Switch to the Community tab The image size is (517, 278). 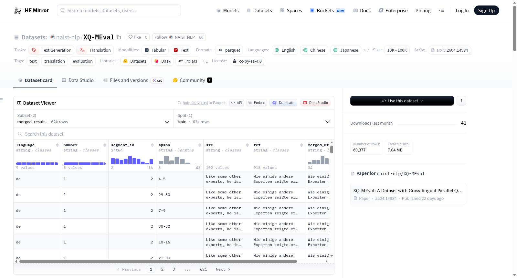[x=192, y=80]
